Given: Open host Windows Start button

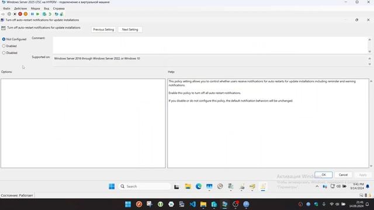Looking at the screenshot, I should coord(128,204).
